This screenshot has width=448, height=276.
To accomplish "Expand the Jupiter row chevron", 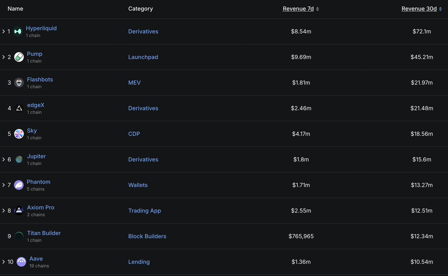I will 3,159.
